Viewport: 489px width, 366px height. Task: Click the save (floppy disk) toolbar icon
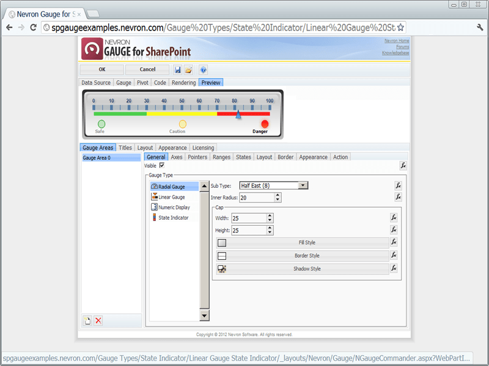point(178,70)
